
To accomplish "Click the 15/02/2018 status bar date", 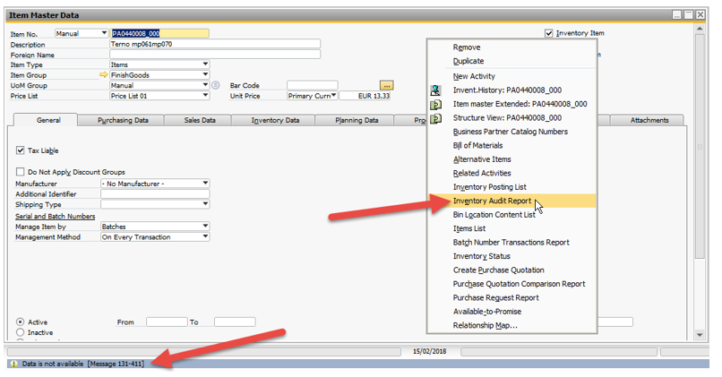I will pos(429,351).
